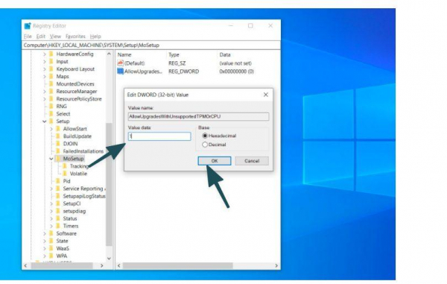Select the Select key folder icon
This screenshot has width=447, height=284.
tap(51, 114)
